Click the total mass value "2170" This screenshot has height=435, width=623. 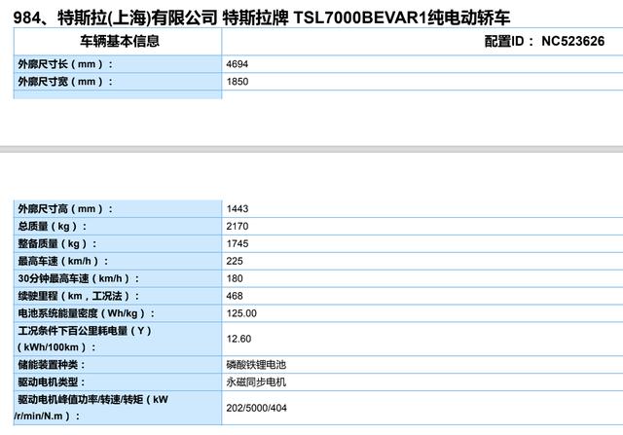pos(238,226)
